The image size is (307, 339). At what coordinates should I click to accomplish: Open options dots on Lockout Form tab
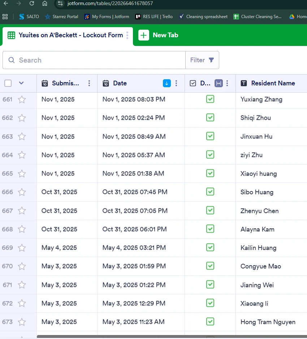pos(127,35)
